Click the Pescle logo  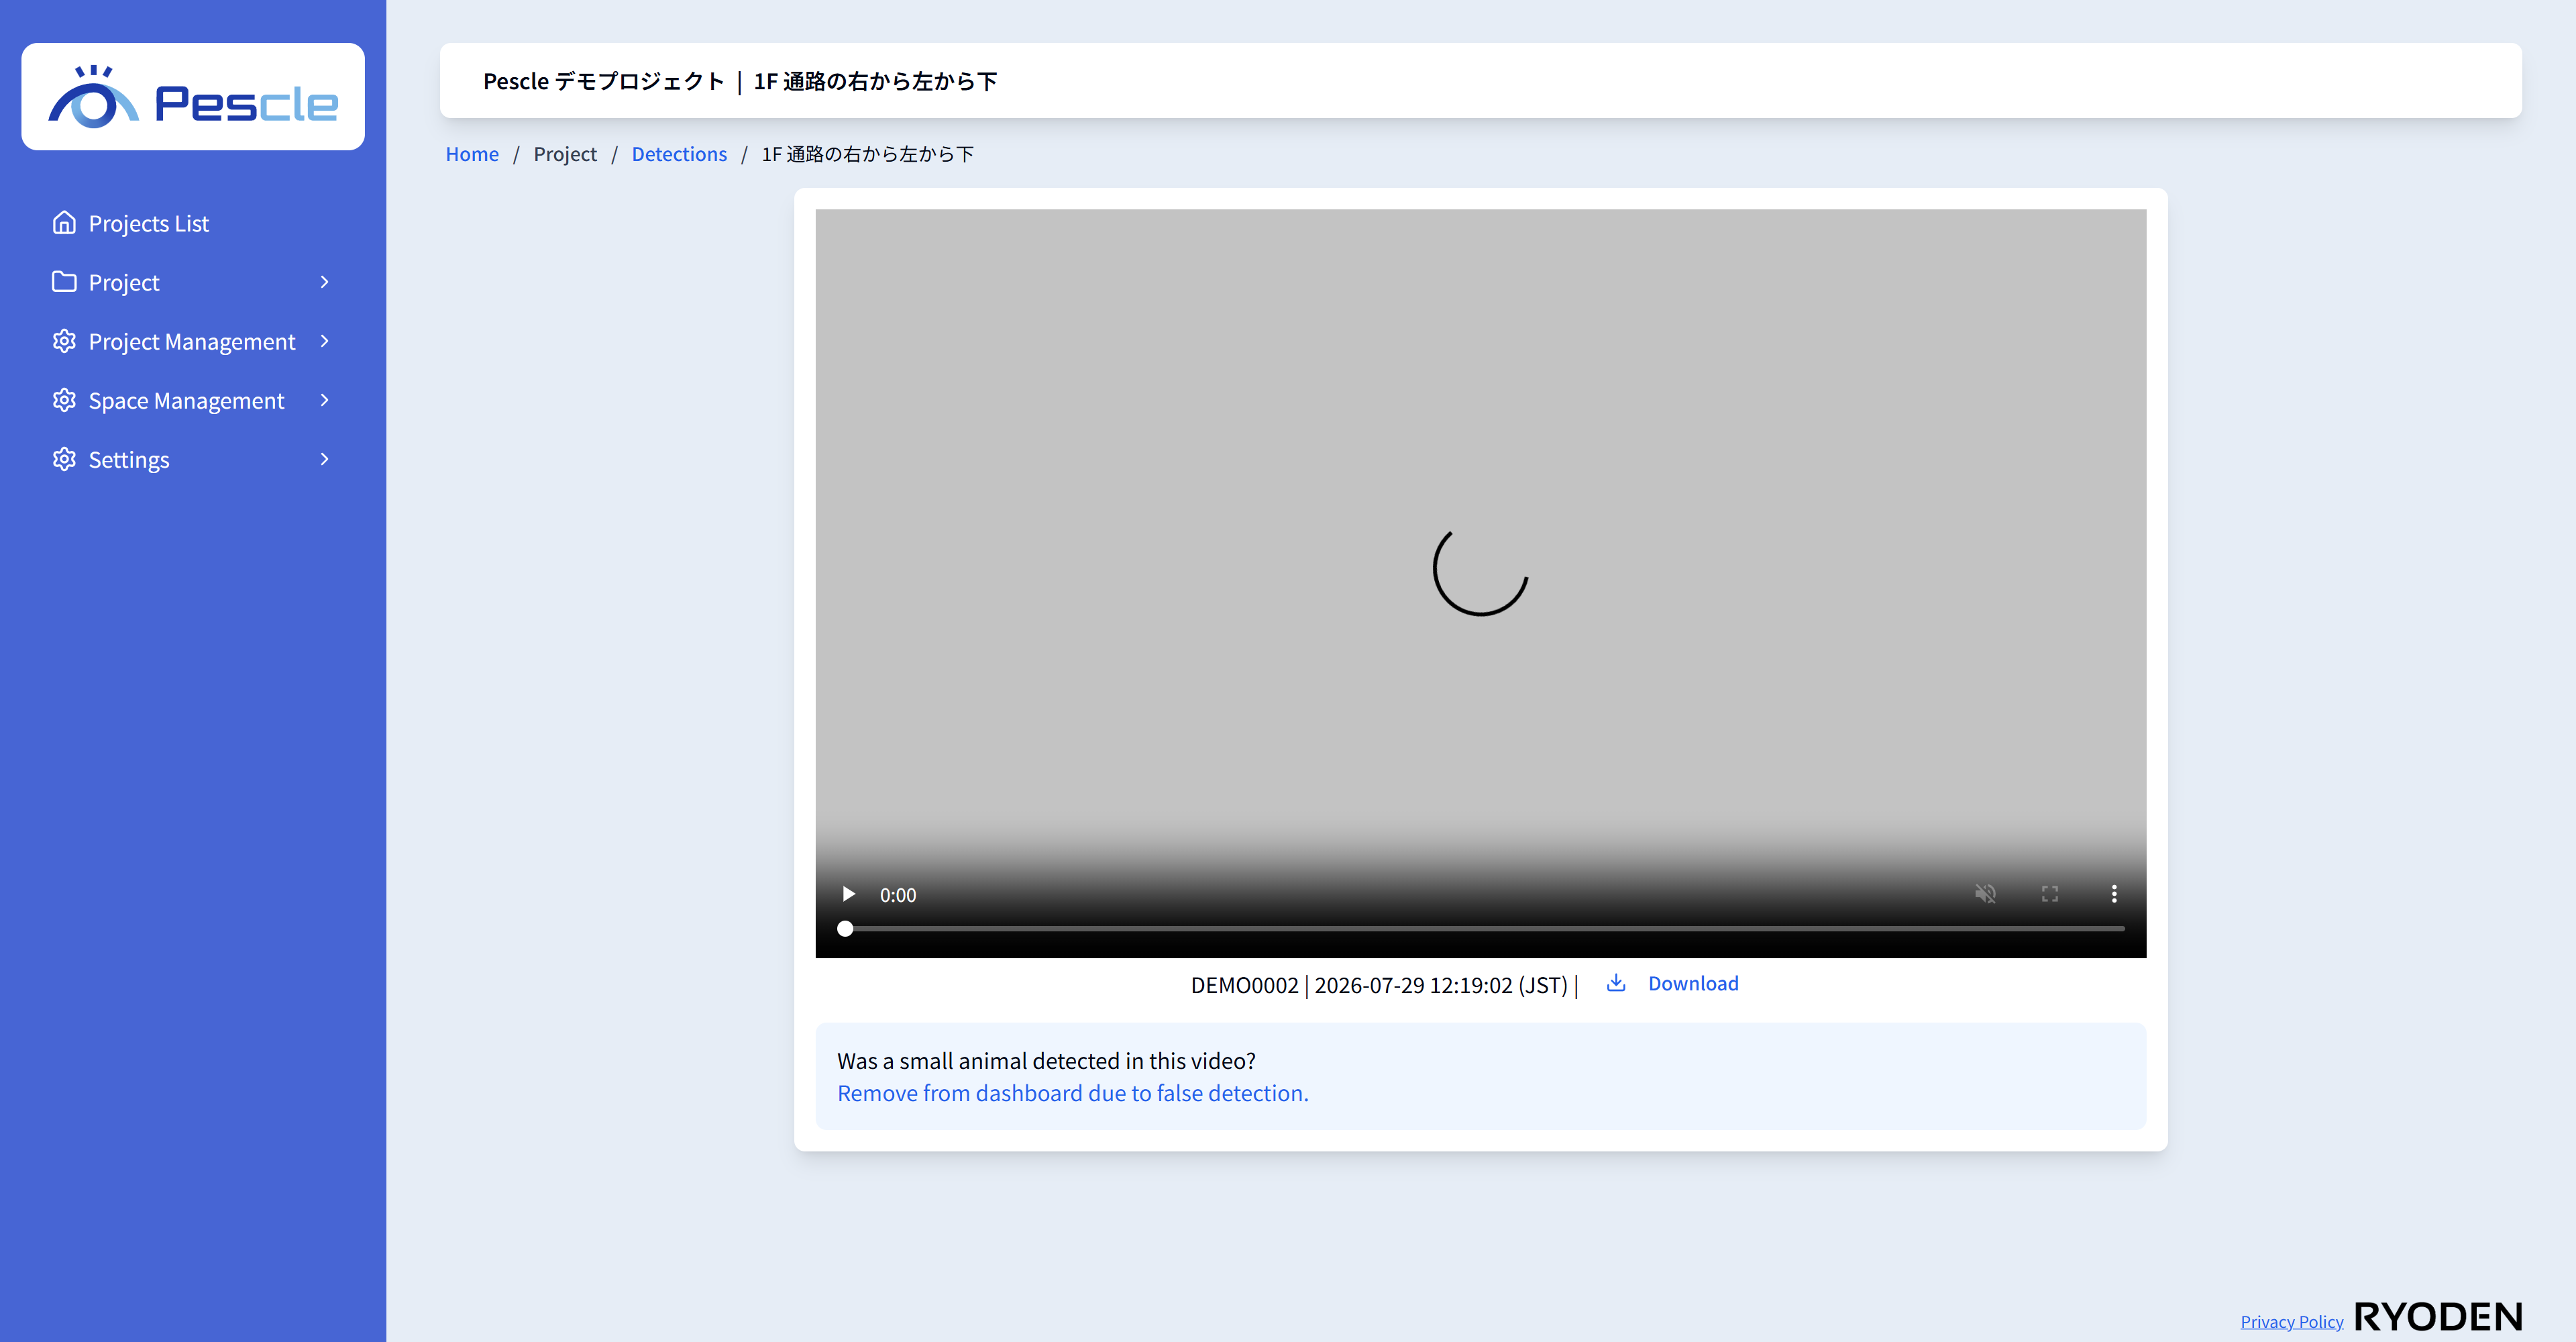tap(193, 97)
